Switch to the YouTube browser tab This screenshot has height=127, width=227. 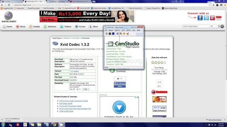(12, 1)
